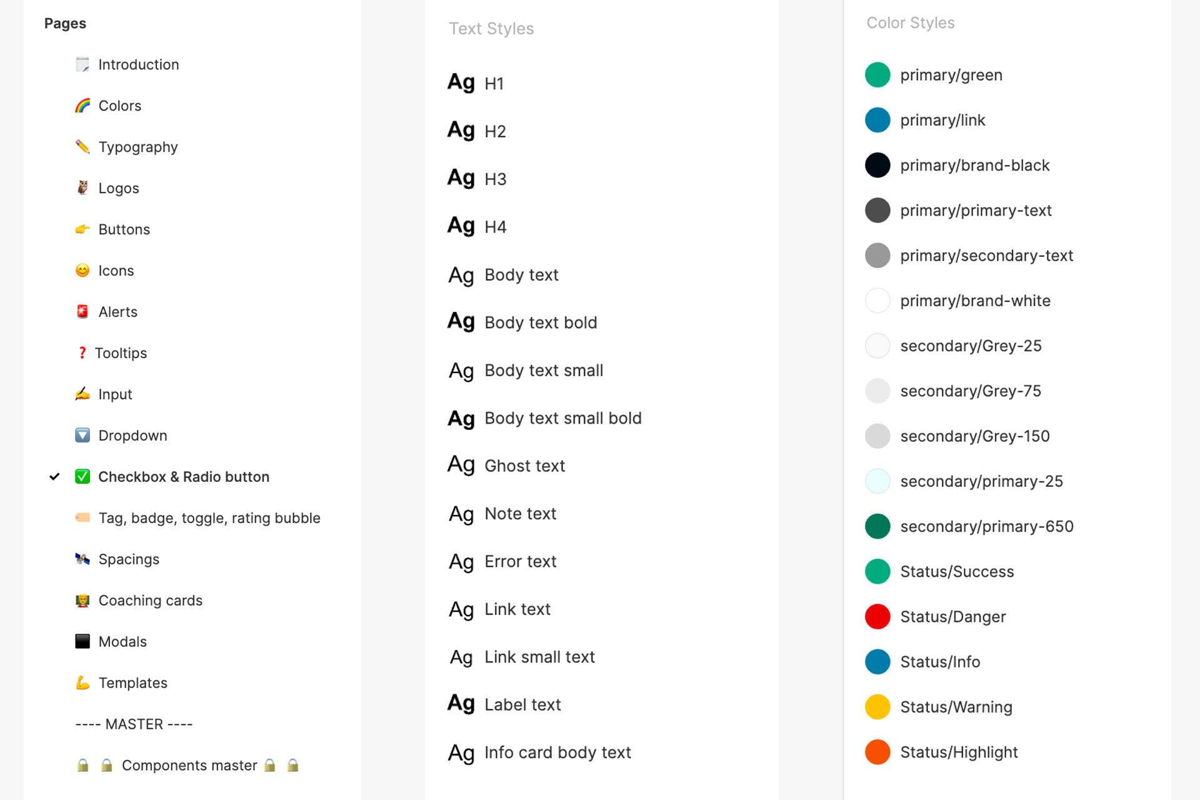Click the pointing hand icon beside Buttons
This screenshot has width=1200, height=800.
[82, 229]
